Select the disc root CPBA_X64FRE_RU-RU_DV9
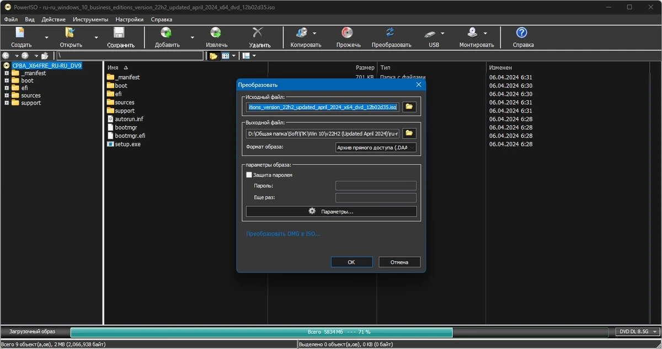662x349 pixels. coord(47,66)
